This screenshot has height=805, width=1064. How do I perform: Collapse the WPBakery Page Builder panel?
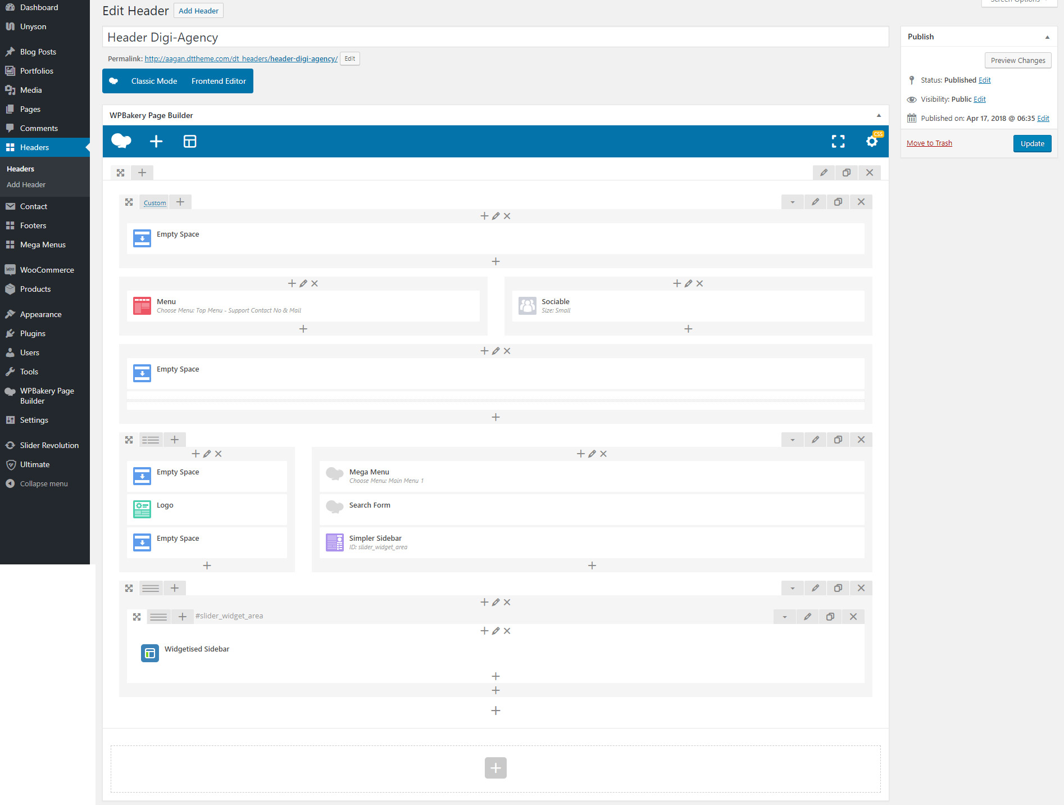[879, 115]
